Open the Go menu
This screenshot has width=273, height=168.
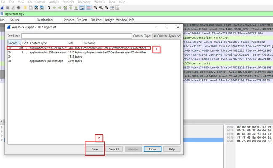[30, 2]
